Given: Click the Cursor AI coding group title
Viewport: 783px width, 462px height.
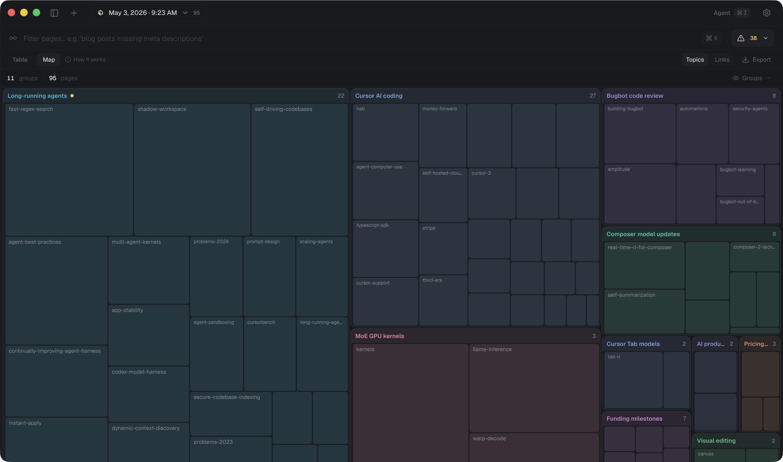Looking at the screenshot, I should coord(379,96).
